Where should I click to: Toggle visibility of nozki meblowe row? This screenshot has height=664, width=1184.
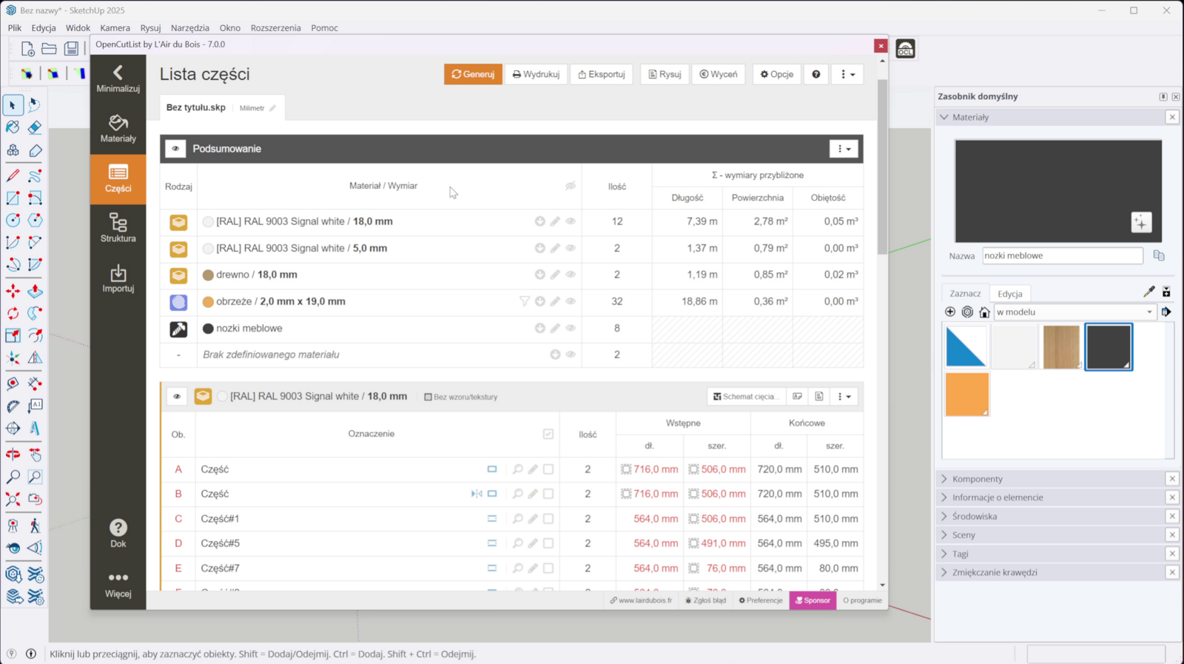point(571,328)
